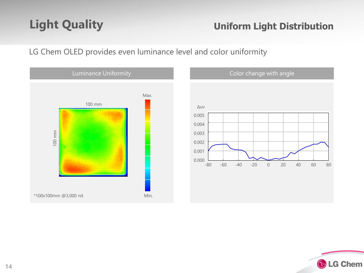The width and height of the screenshot is (364, 273).
Task: Click the positive 60 x-axis value
Action: pos(314,165)
